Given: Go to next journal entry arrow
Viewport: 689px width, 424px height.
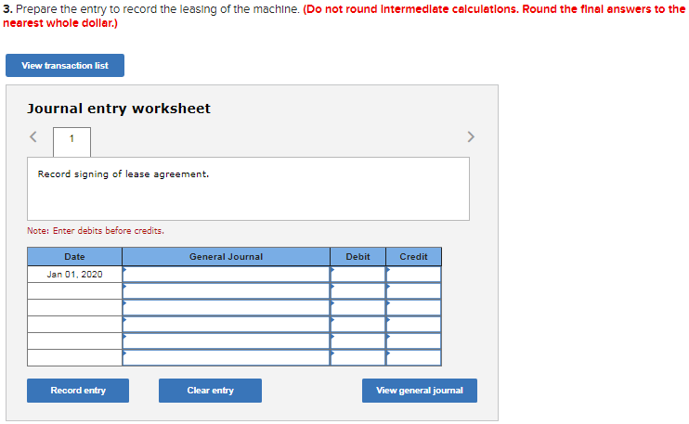Looking at the screenshot, I should click(x=471, y=137).
